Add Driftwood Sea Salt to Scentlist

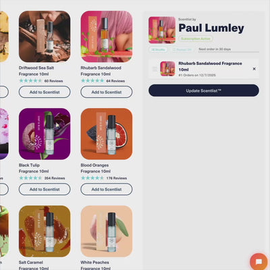click(x=45, y=92)
